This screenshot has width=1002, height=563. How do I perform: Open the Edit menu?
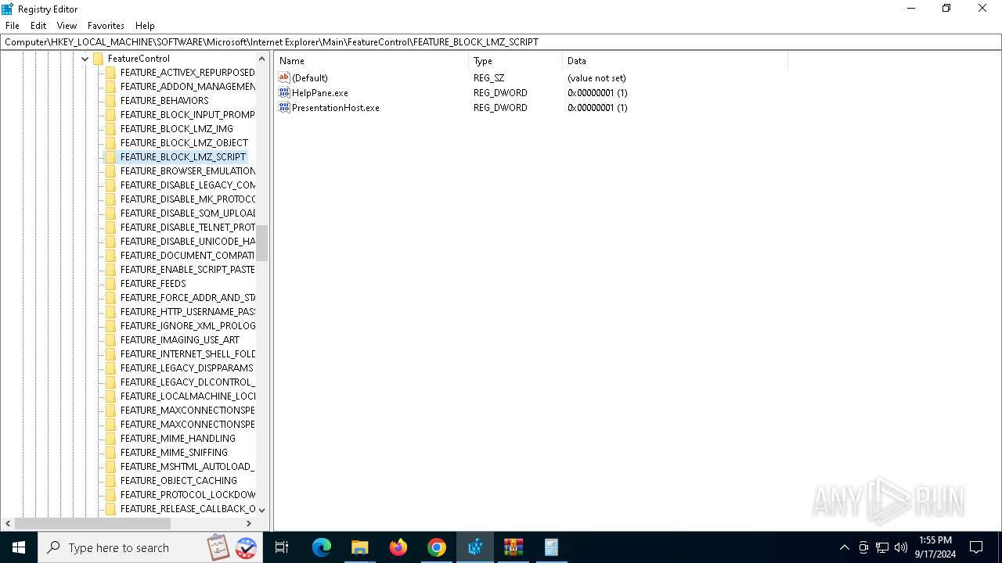tap(38, 26)
